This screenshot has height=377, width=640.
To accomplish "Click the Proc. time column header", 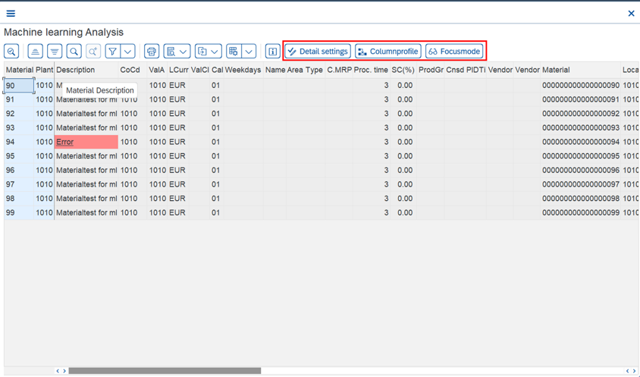I will [371, 70].
